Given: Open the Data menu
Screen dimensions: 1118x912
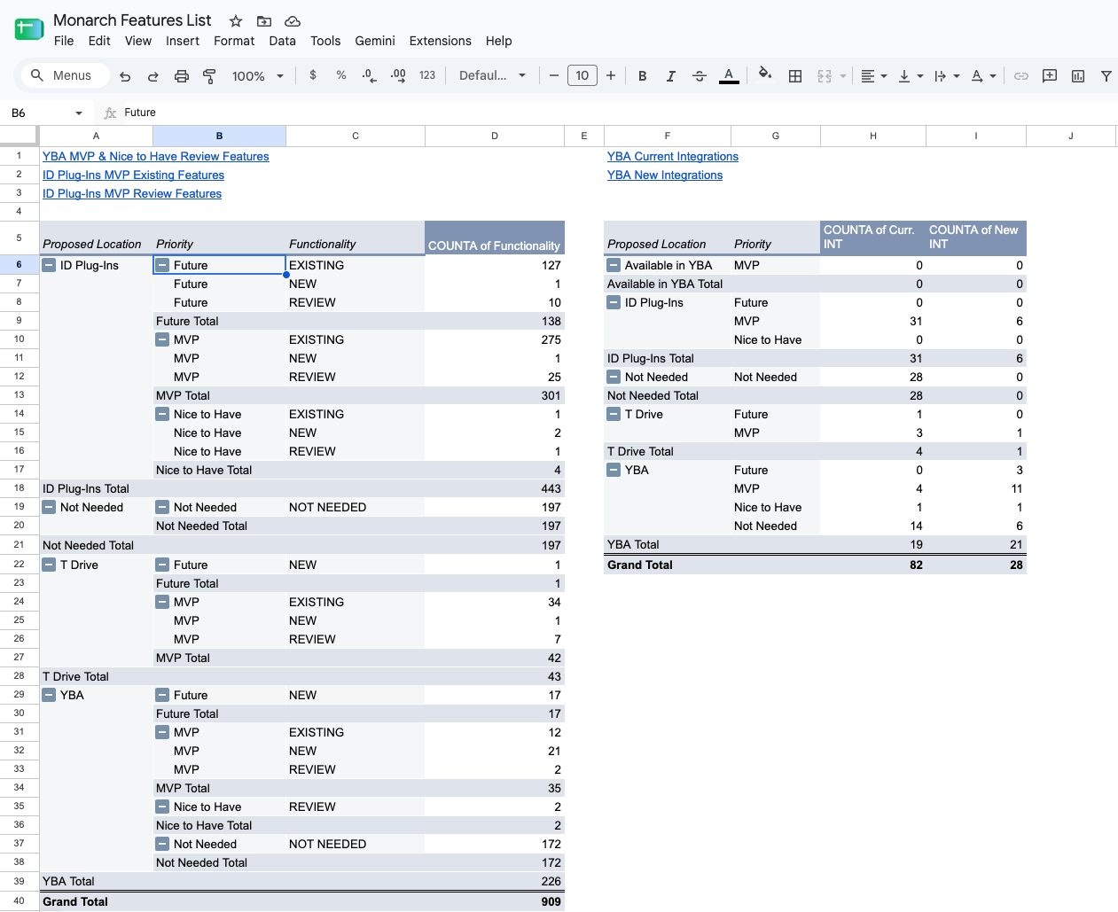Looking at the screenshot, I should tap(282, 41).
